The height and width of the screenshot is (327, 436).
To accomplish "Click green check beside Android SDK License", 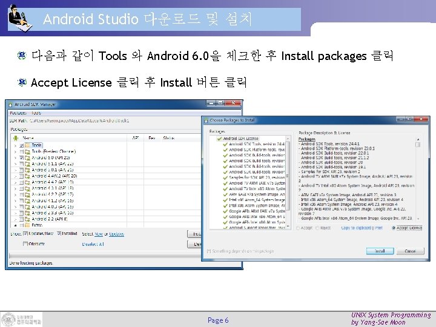I will 219,139.
